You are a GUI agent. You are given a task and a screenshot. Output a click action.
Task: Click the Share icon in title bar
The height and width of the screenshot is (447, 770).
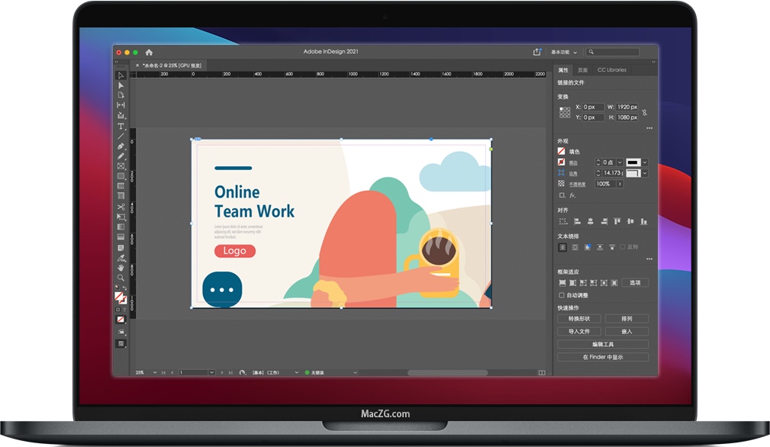536,52
